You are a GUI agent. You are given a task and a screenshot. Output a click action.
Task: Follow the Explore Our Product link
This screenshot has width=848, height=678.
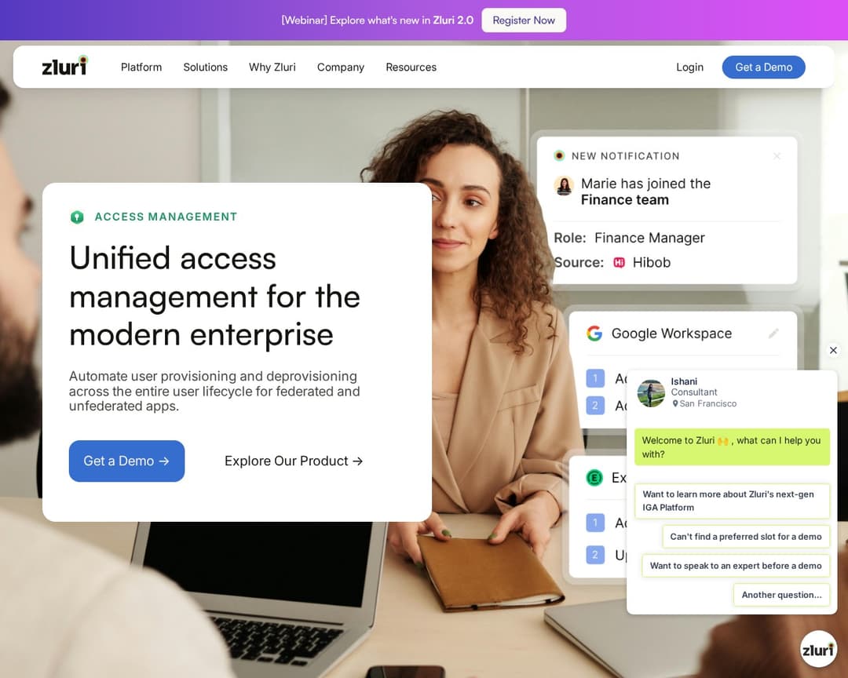click(x=294, y=461)
